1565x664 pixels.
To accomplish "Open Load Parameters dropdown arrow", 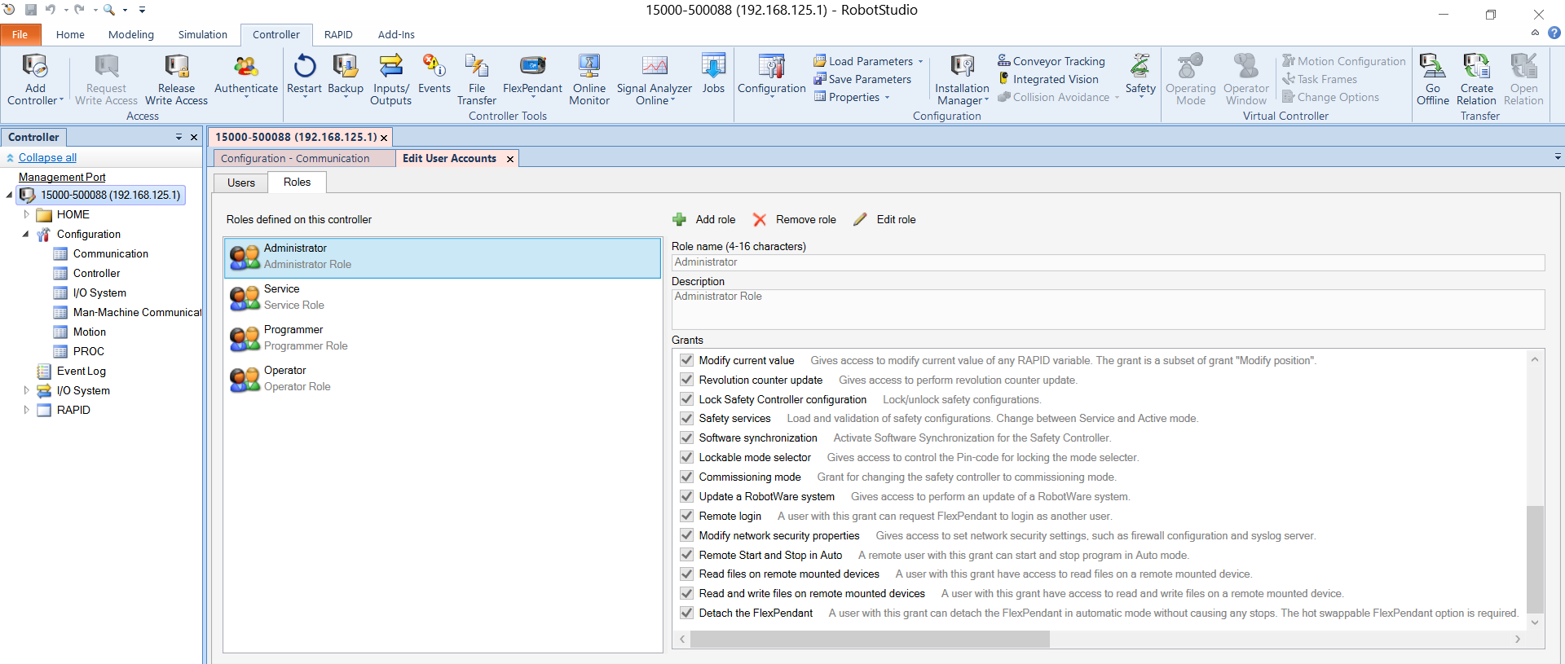I will click(921, 61).
